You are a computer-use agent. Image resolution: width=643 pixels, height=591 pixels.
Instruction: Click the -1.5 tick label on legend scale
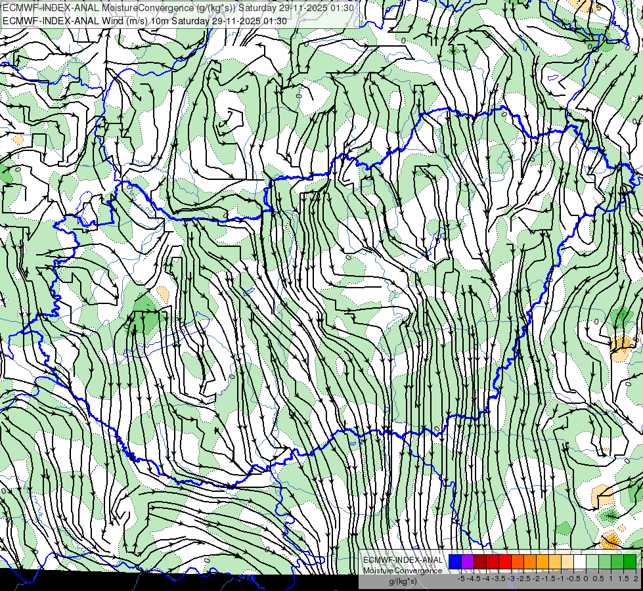tap(548, 579)
